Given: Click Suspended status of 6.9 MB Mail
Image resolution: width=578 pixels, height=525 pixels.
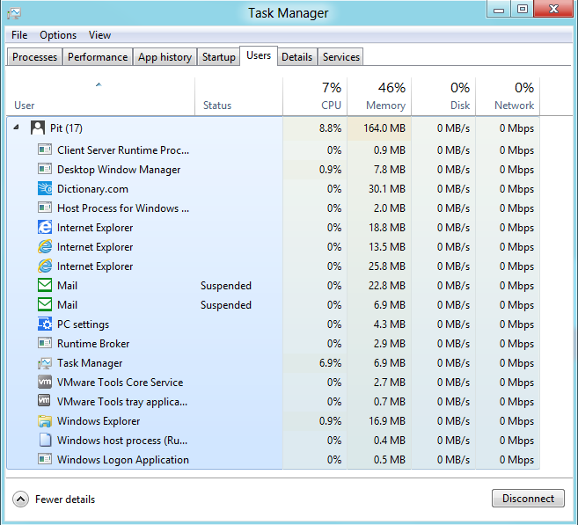Looking at the screenshot, I should tap(226, 304).
